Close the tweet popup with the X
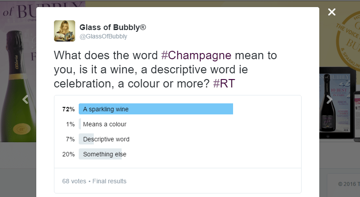This screenshot has width=360, height=197. [332, 12]
